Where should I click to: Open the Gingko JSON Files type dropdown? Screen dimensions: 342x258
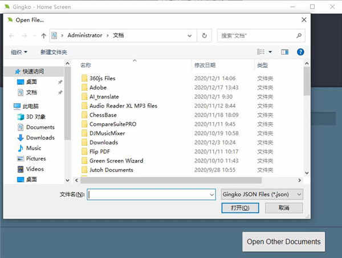[262, 194]
